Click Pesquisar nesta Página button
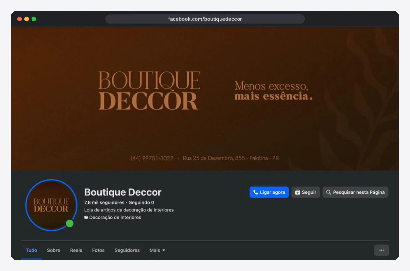Screen dimensions: 410x271 (355, 192)
